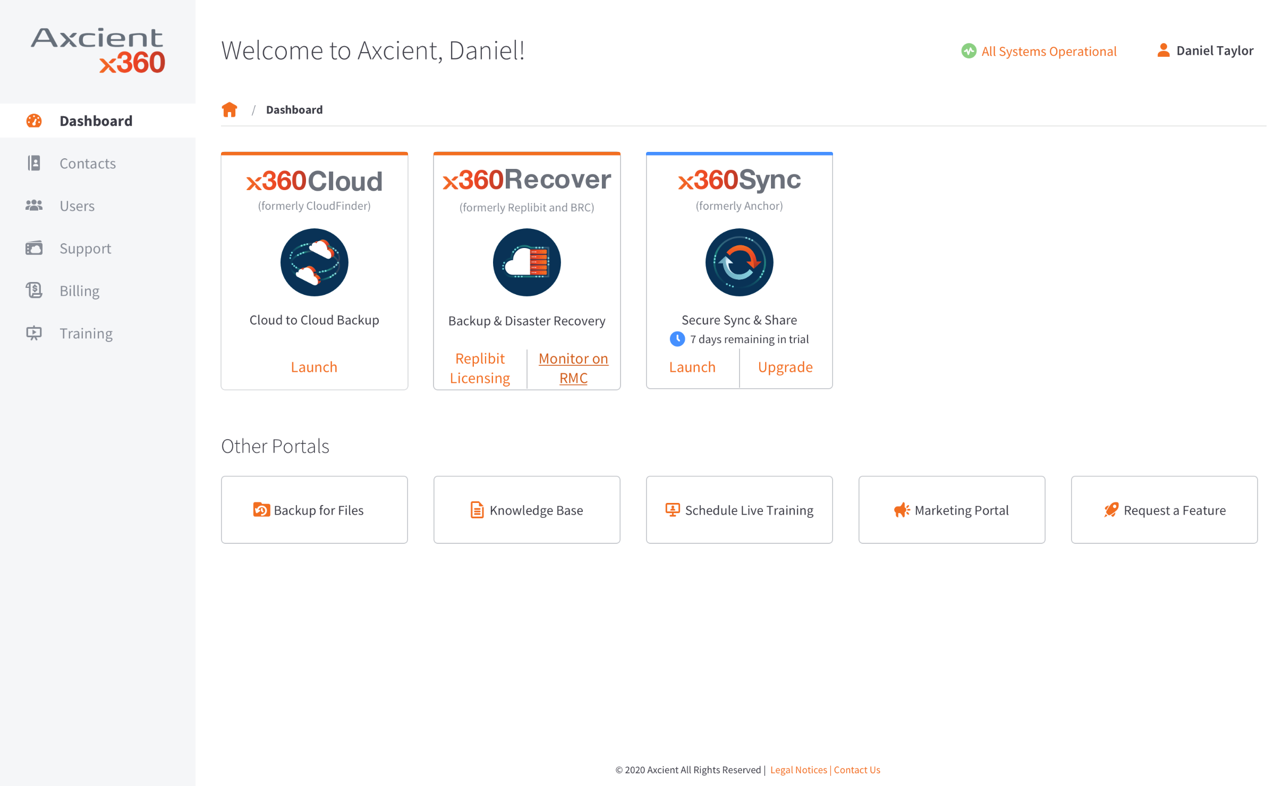1274x786 pixels.
Task: Open the Dashboard menu entry
Action: pyautogui.click(x=96, y=121)
